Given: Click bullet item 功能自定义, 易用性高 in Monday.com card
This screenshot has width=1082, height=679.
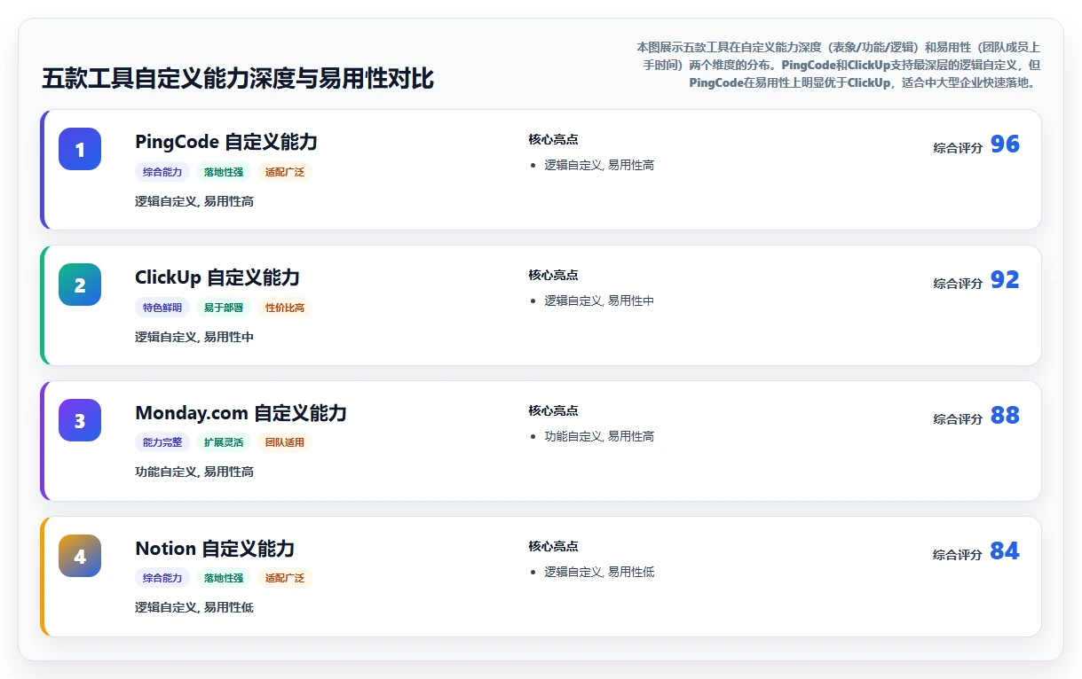Looking at the screenshot, I should 599,437.
